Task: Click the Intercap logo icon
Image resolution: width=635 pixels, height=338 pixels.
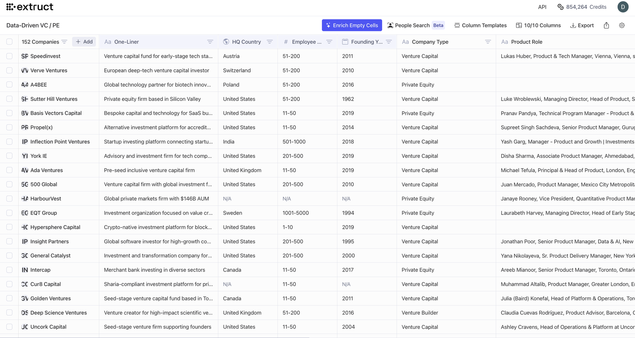Action: pos(25,270)
